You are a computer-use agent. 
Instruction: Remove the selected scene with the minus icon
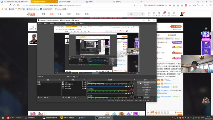pos(42,97)
